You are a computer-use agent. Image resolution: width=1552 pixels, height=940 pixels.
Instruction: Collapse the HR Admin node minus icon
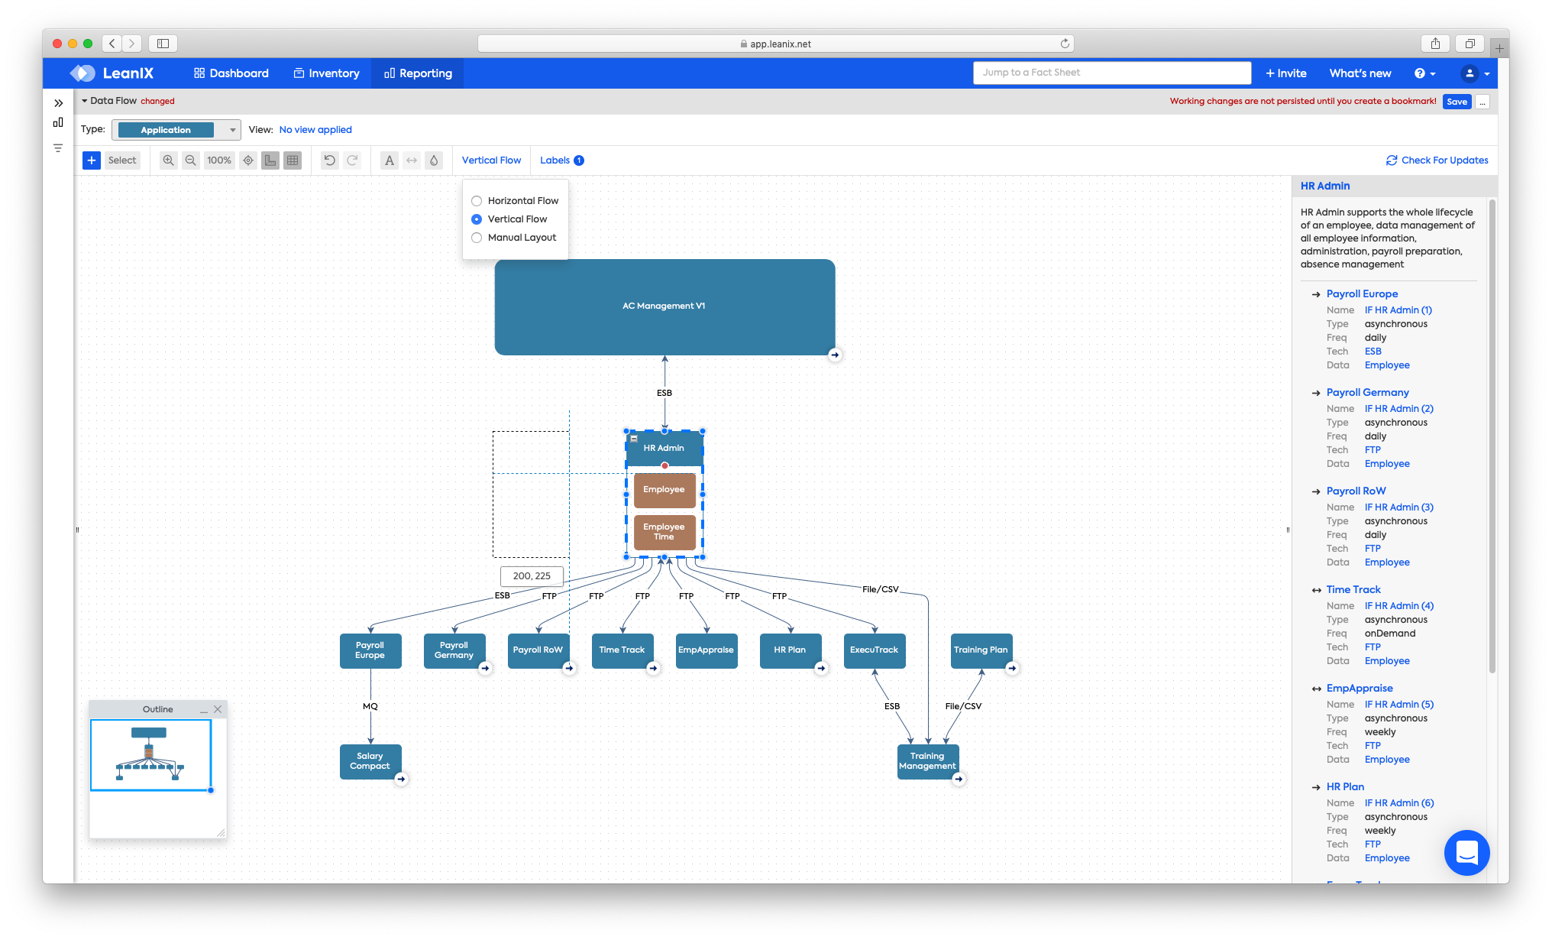pos(634,439)
